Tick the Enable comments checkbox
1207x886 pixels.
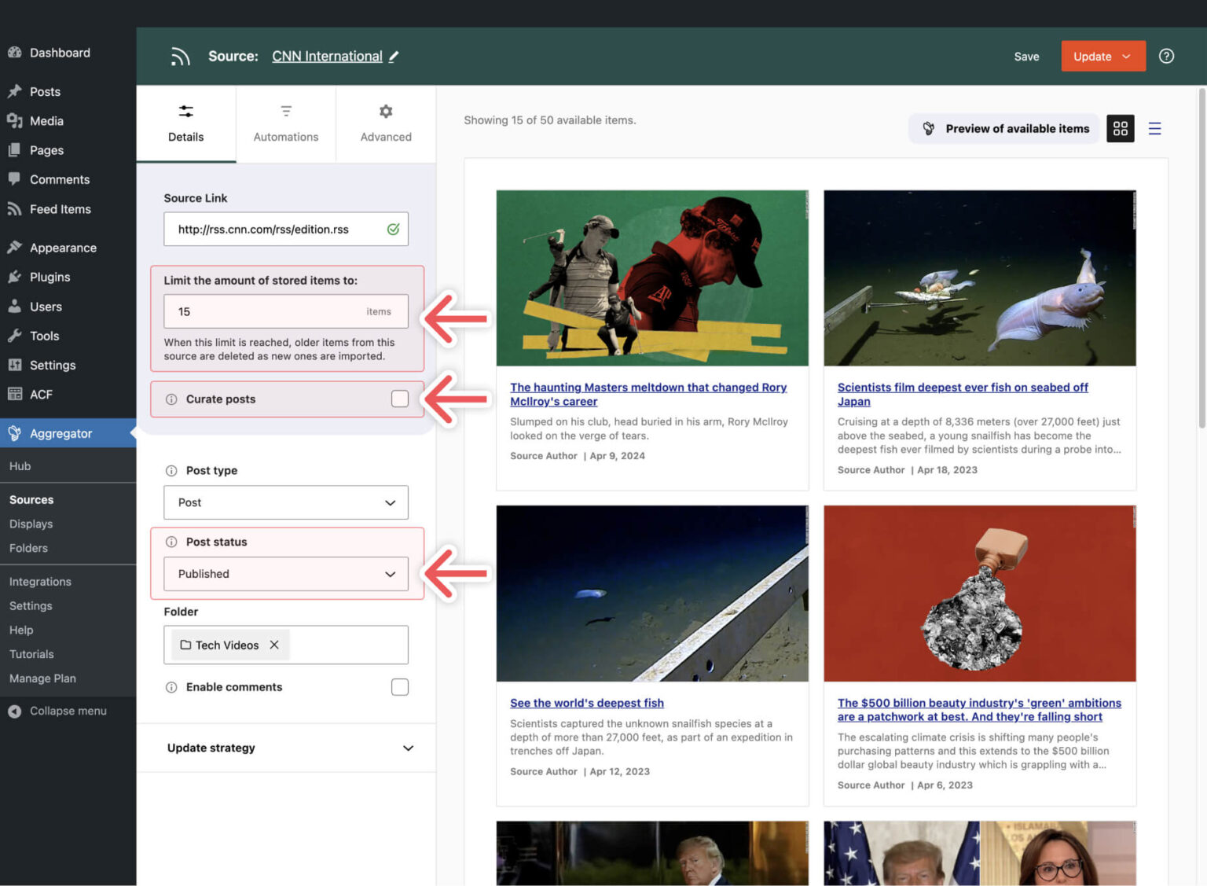click(x=400, y=687)
